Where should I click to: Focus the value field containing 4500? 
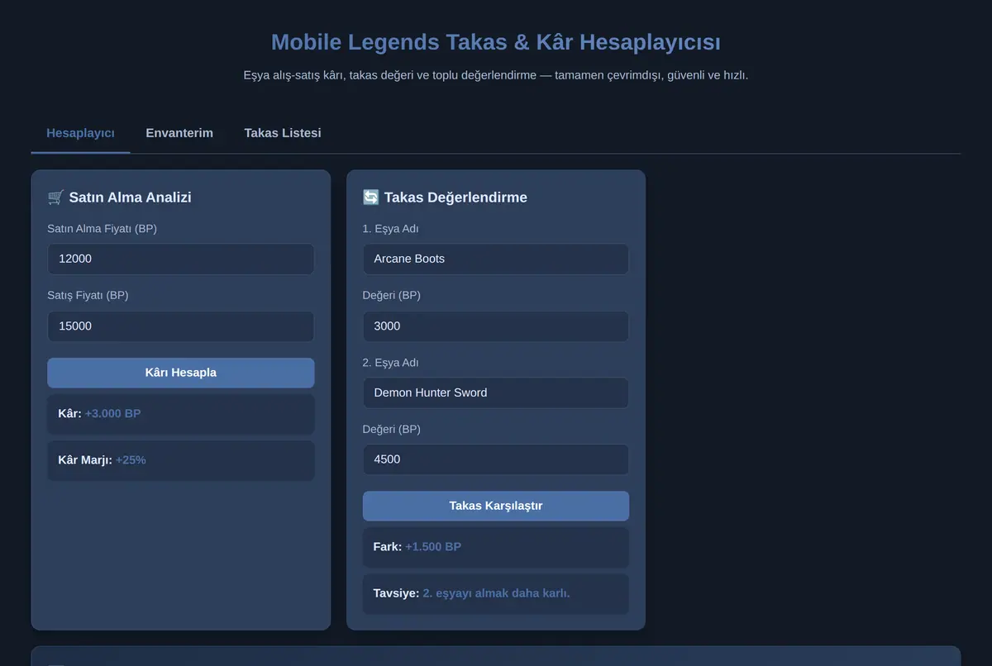coord(496,459)
